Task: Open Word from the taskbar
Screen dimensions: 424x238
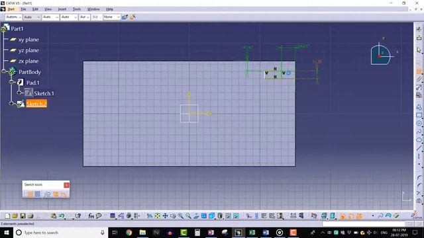Action: [x=266, y=232]
